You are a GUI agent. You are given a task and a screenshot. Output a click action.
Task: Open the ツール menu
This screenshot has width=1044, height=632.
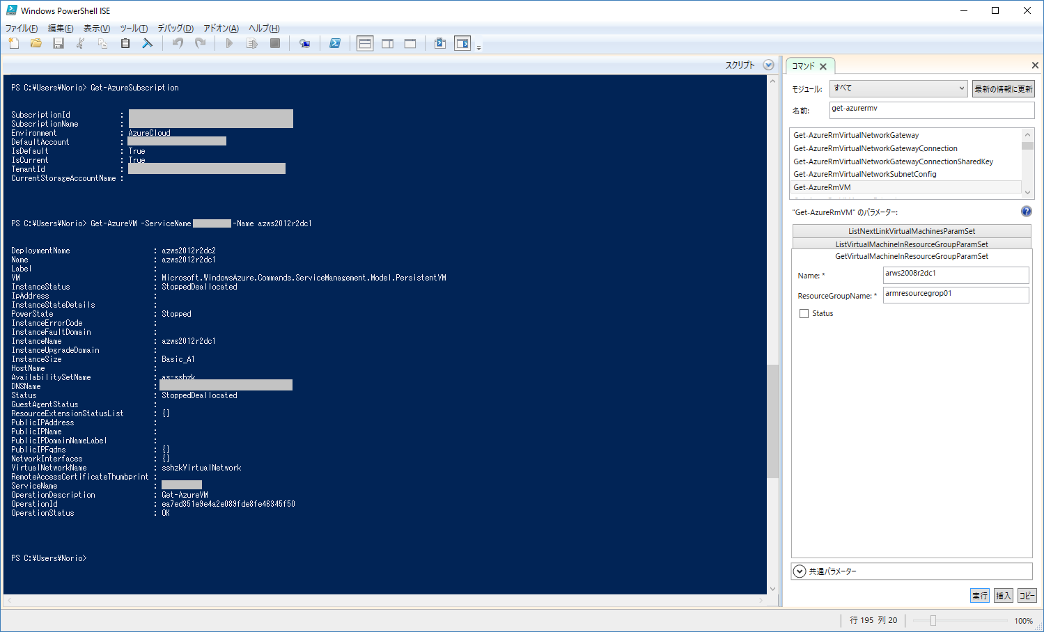(x=134, y=29)
